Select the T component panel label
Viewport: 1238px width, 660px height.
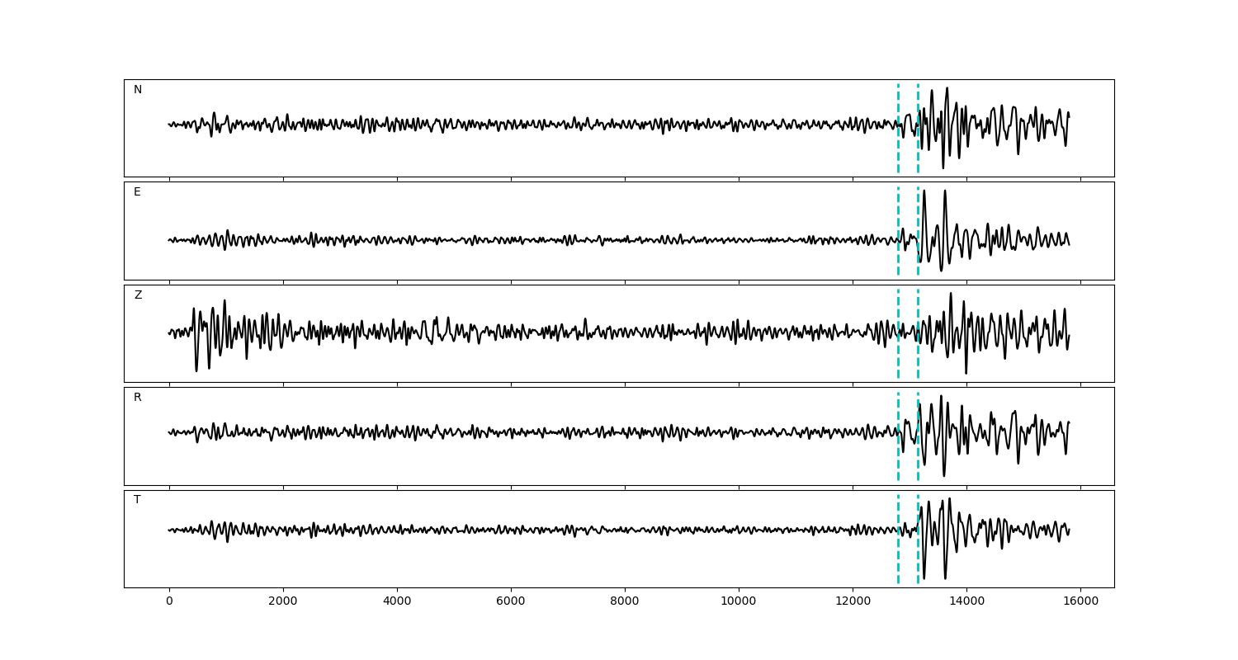coord(137,500)
